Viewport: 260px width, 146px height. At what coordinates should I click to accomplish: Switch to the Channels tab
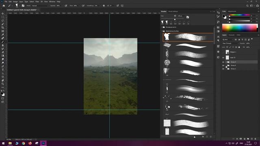click(232, 35)
